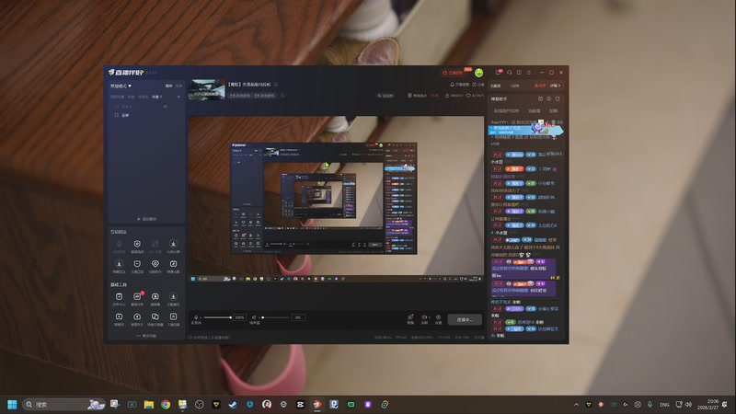
Task: Open the calendar-style tool in 互动玩法 second row
Action: click(173, 266)
